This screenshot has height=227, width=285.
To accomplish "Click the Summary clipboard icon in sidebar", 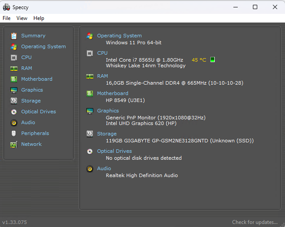I will pos(14,36).
